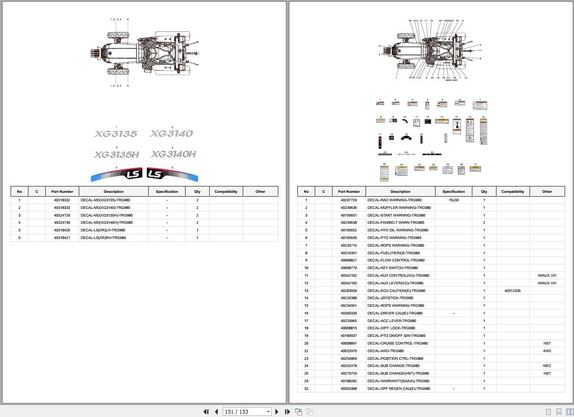The height and width of the screenshot is (417, 574).
Task: Click DECAL-PTO WARNING-TRG980 description
Action: [394, 238]
